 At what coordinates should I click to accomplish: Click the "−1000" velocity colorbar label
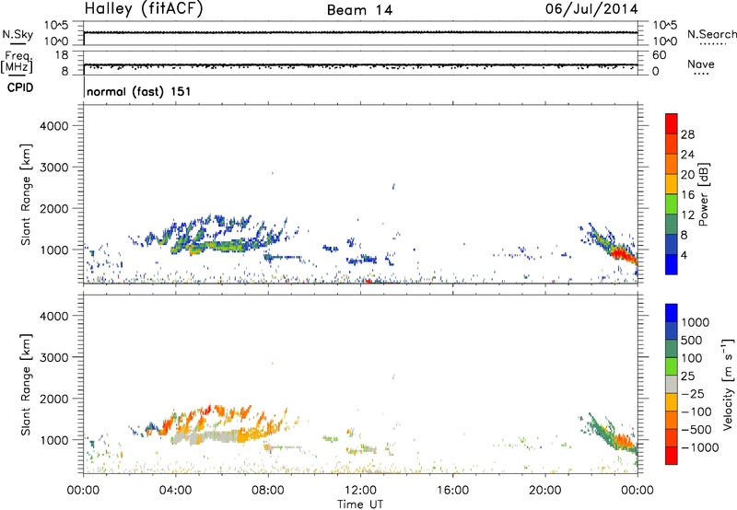click(x=700, y=447)
